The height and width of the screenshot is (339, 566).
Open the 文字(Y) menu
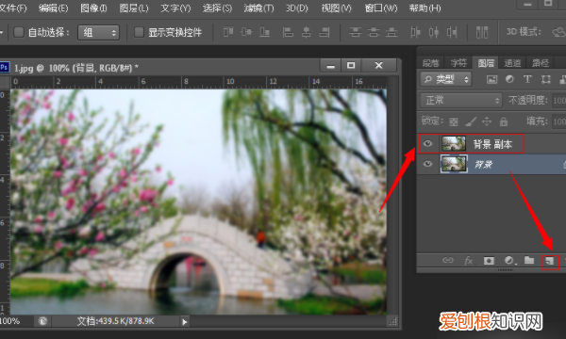[175, 8]
